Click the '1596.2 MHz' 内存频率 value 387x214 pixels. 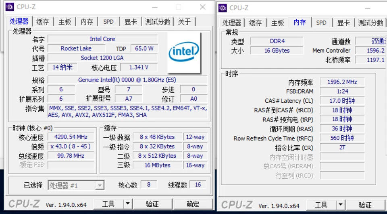[x=342, y=82]
